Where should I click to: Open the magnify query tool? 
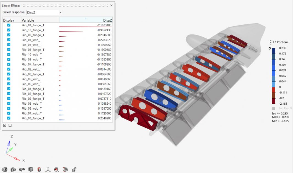click(x=57, y=169)
